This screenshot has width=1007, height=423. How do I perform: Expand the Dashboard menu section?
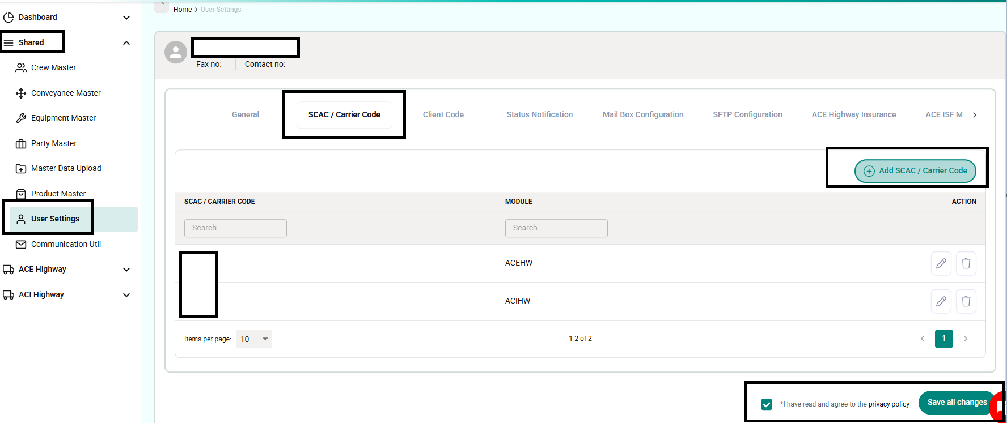[126, 18]
